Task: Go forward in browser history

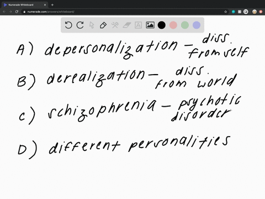Action: tap(10, 12)
